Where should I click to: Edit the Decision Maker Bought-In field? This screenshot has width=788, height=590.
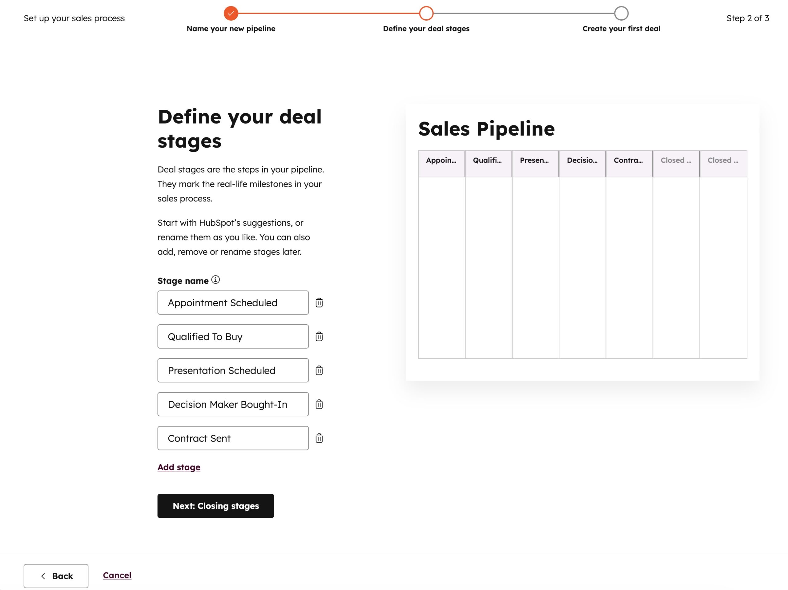[233, 404]
